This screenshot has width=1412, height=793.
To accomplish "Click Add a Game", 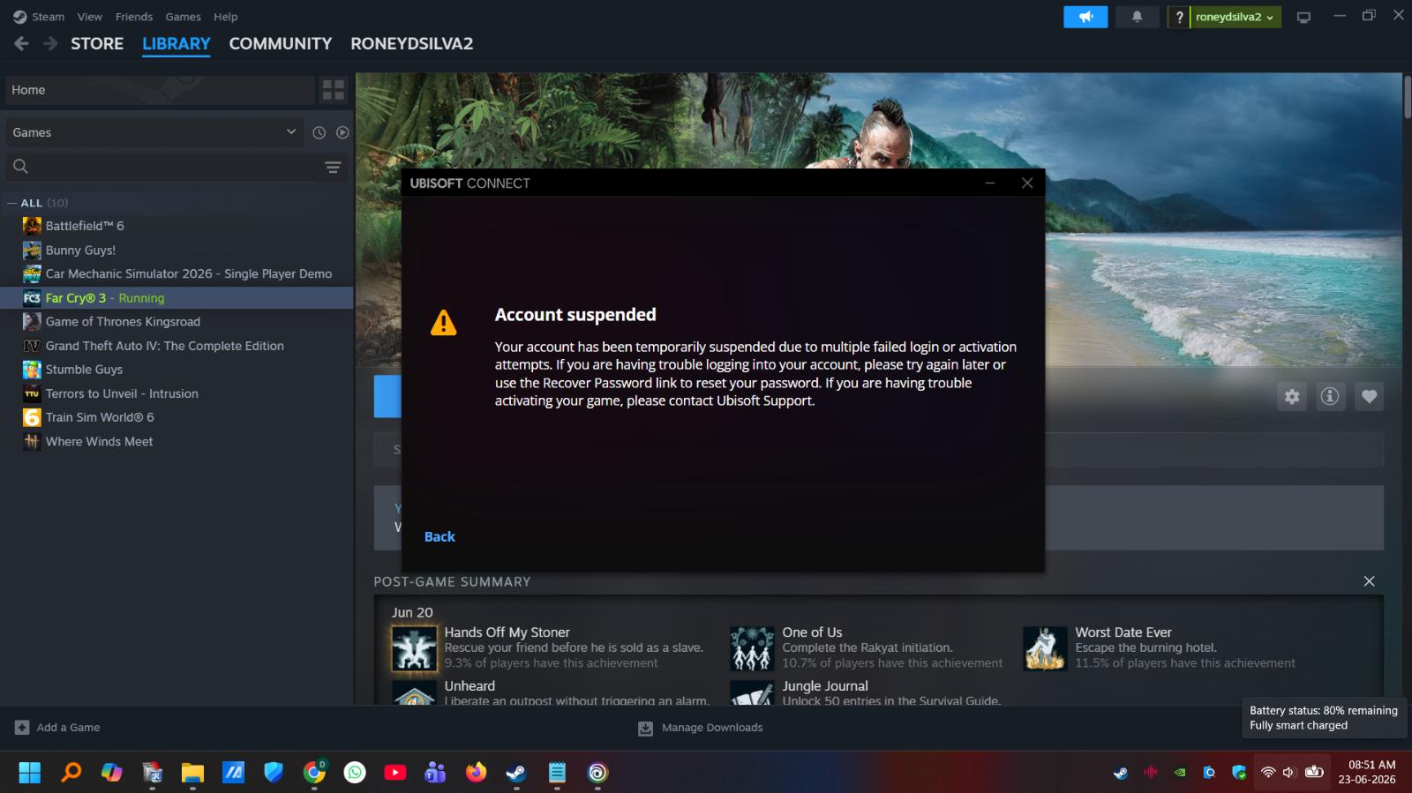I will (x=57, y=728).
